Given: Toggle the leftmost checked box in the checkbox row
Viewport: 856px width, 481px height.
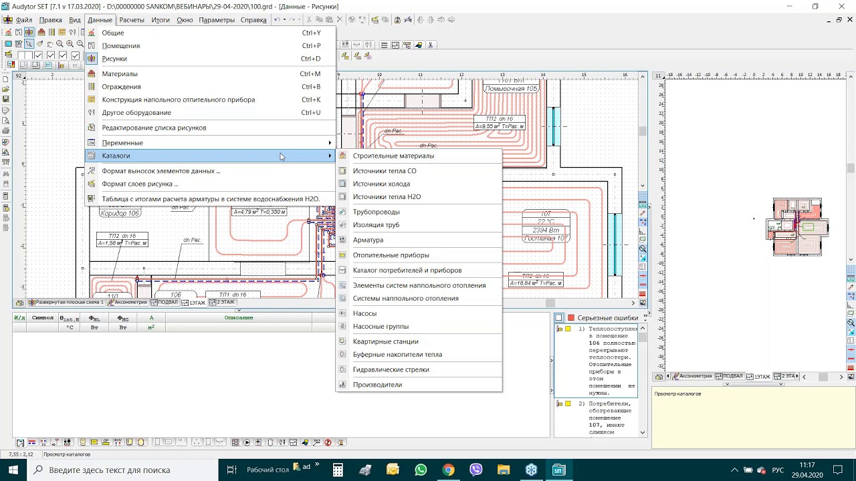Looking at the screenshot, I should tap(38, 55).
